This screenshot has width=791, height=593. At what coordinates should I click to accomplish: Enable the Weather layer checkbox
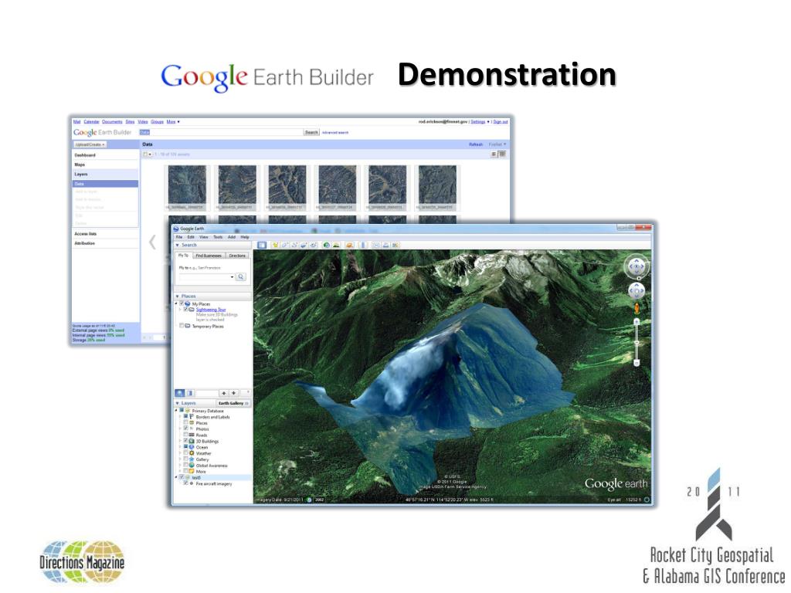[185, 452]
